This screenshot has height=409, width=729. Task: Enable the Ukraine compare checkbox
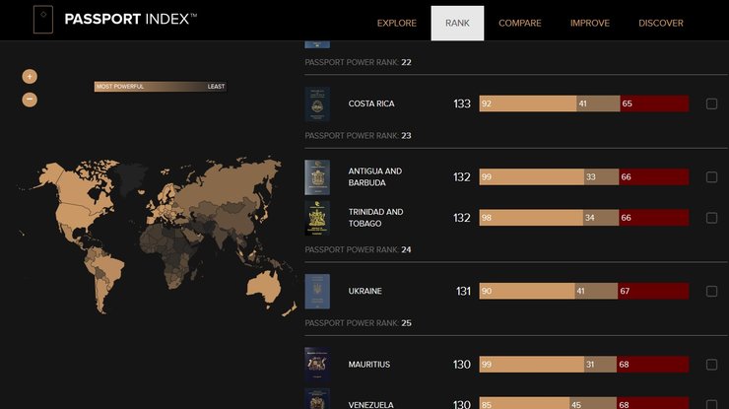pyautogui.click(x=711, y=292)
